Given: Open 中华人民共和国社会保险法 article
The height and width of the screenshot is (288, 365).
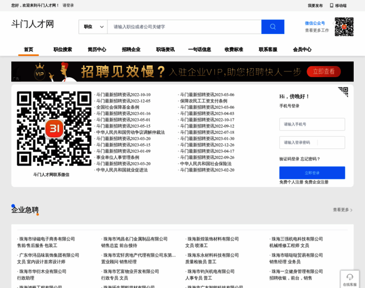Looking at the screenshot, I should [x=206, y=164].
